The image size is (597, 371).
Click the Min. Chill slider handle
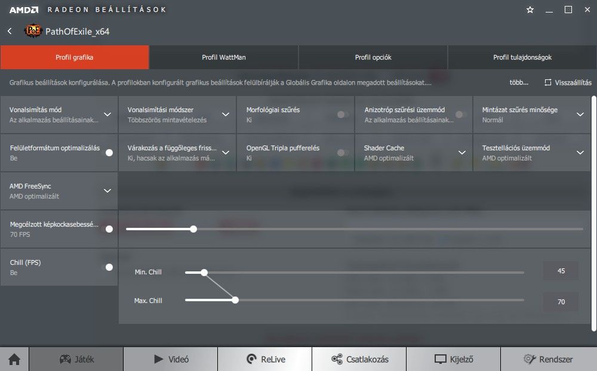point(204,273)
